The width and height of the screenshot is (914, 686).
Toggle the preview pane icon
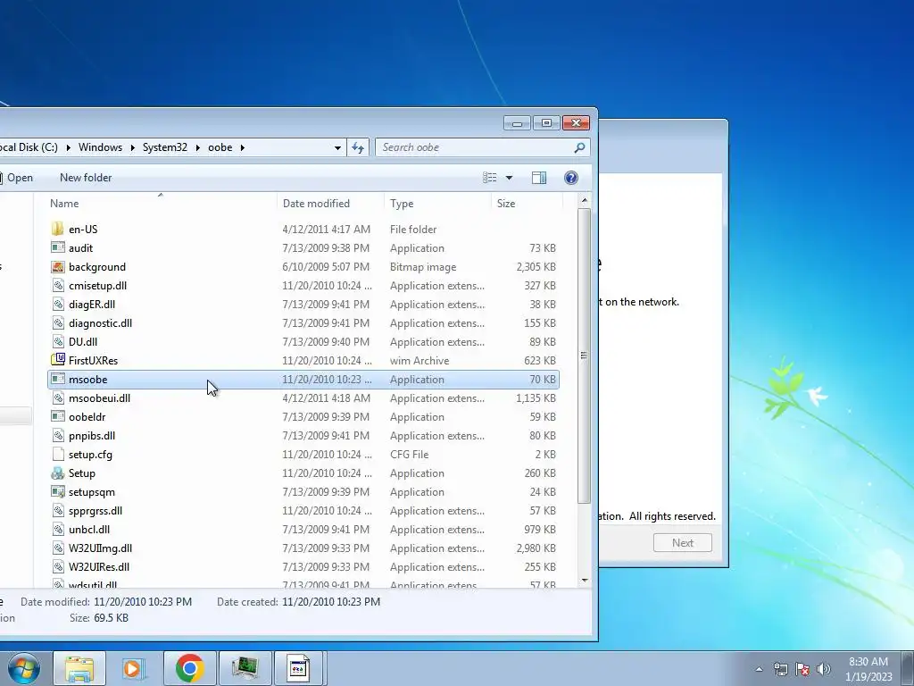pos(539,178)
